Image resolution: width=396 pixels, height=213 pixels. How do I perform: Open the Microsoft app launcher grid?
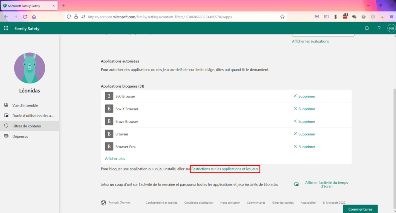pyautogui.click(x=6, y=28)
